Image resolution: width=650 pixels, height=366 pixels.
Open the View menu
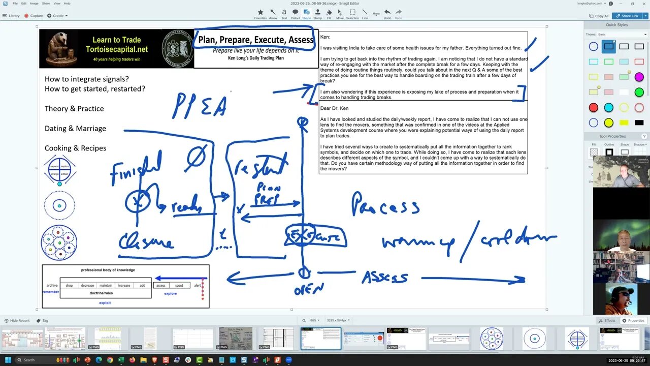[57, 3]
